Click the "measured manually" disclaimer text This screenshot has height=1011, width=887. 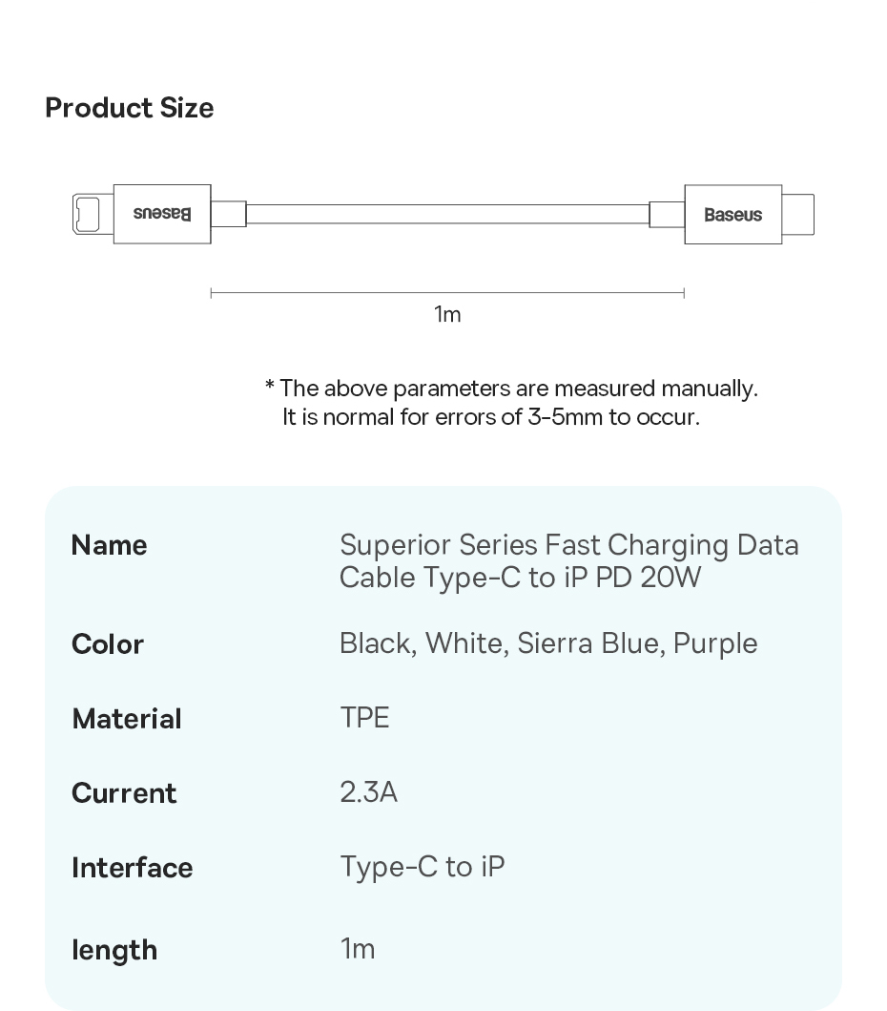point(511,389)
